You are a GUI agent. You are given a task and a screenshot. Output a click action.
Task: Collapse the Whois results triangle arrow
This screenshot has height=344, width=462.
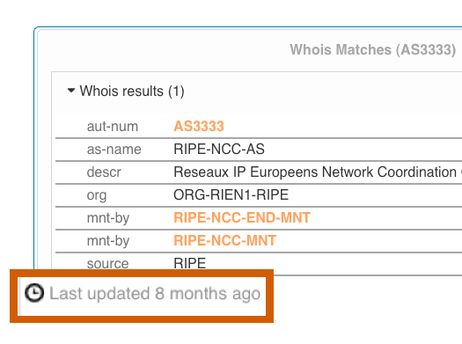tap(71, 90)
